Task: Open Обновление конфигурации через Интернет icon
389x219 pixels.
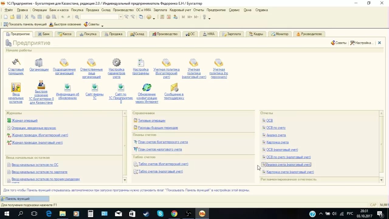Action: pos(147,87)
